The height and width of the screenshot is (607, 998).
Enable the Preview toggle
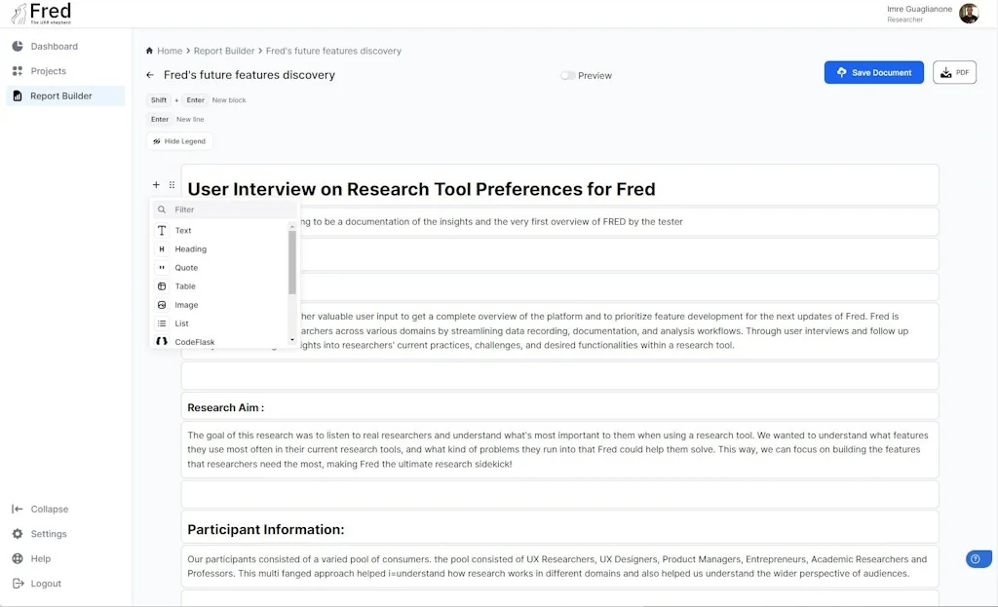click(x=566, y=75)
